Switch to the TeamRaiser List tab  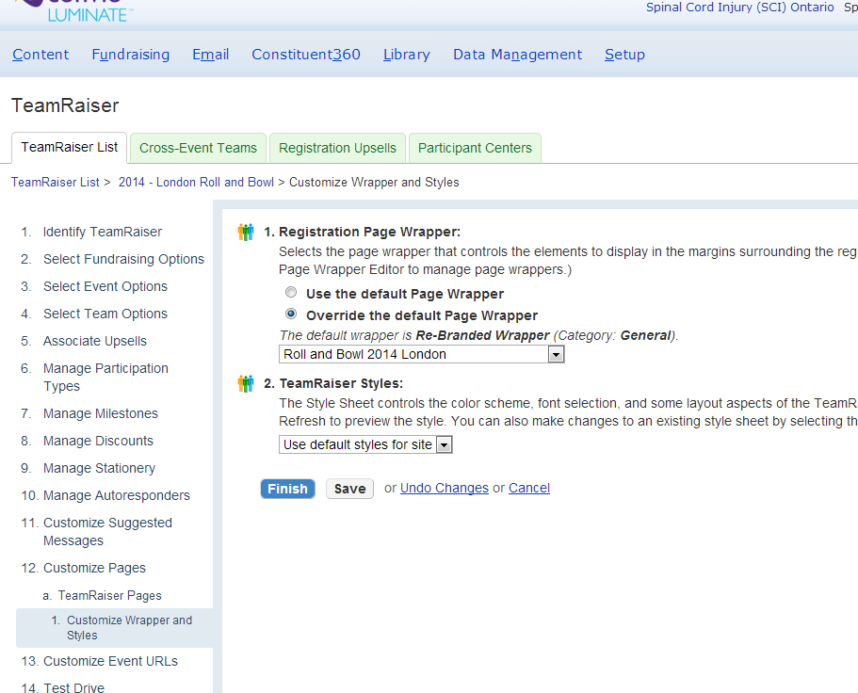click(x=70, y=148)
